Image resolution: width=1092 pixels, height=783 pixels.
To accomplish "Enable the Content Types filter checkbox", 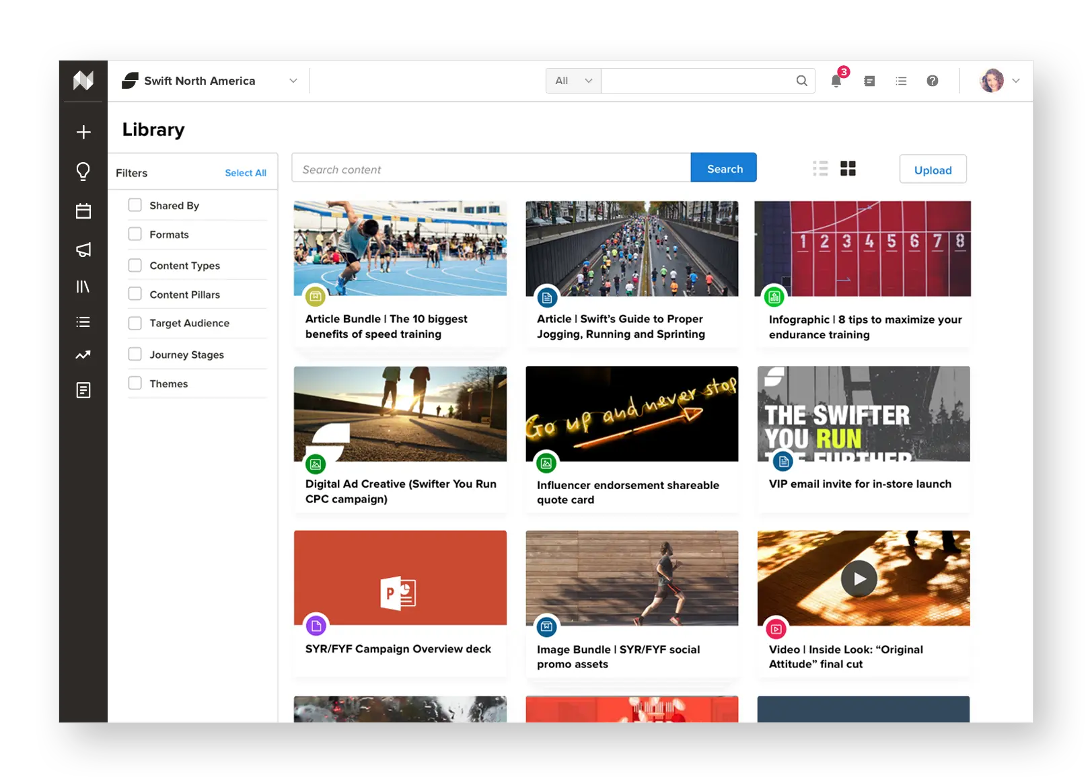I will click(135, 265).
